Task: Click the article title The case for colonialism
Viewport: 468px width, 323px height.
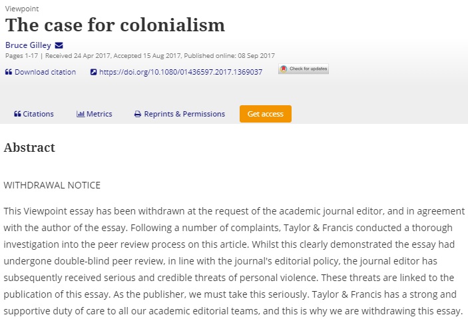Action: (x=115, y=25)
